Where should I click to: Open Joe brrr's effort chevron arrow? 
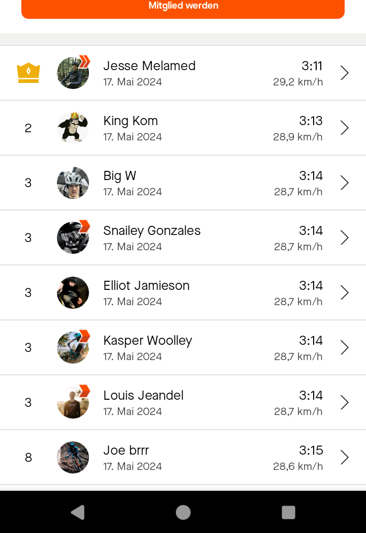pyautogui.click(x=344, y=457)
